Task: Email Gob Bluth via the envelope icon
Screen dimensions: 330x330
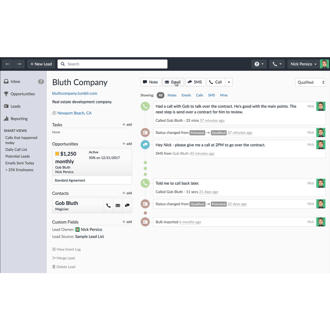Action: 118,205
